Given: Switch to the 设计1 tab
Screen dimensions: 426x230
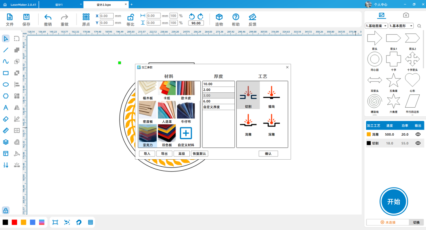Looking at the screenshot, I should click(x=59, y=4).
